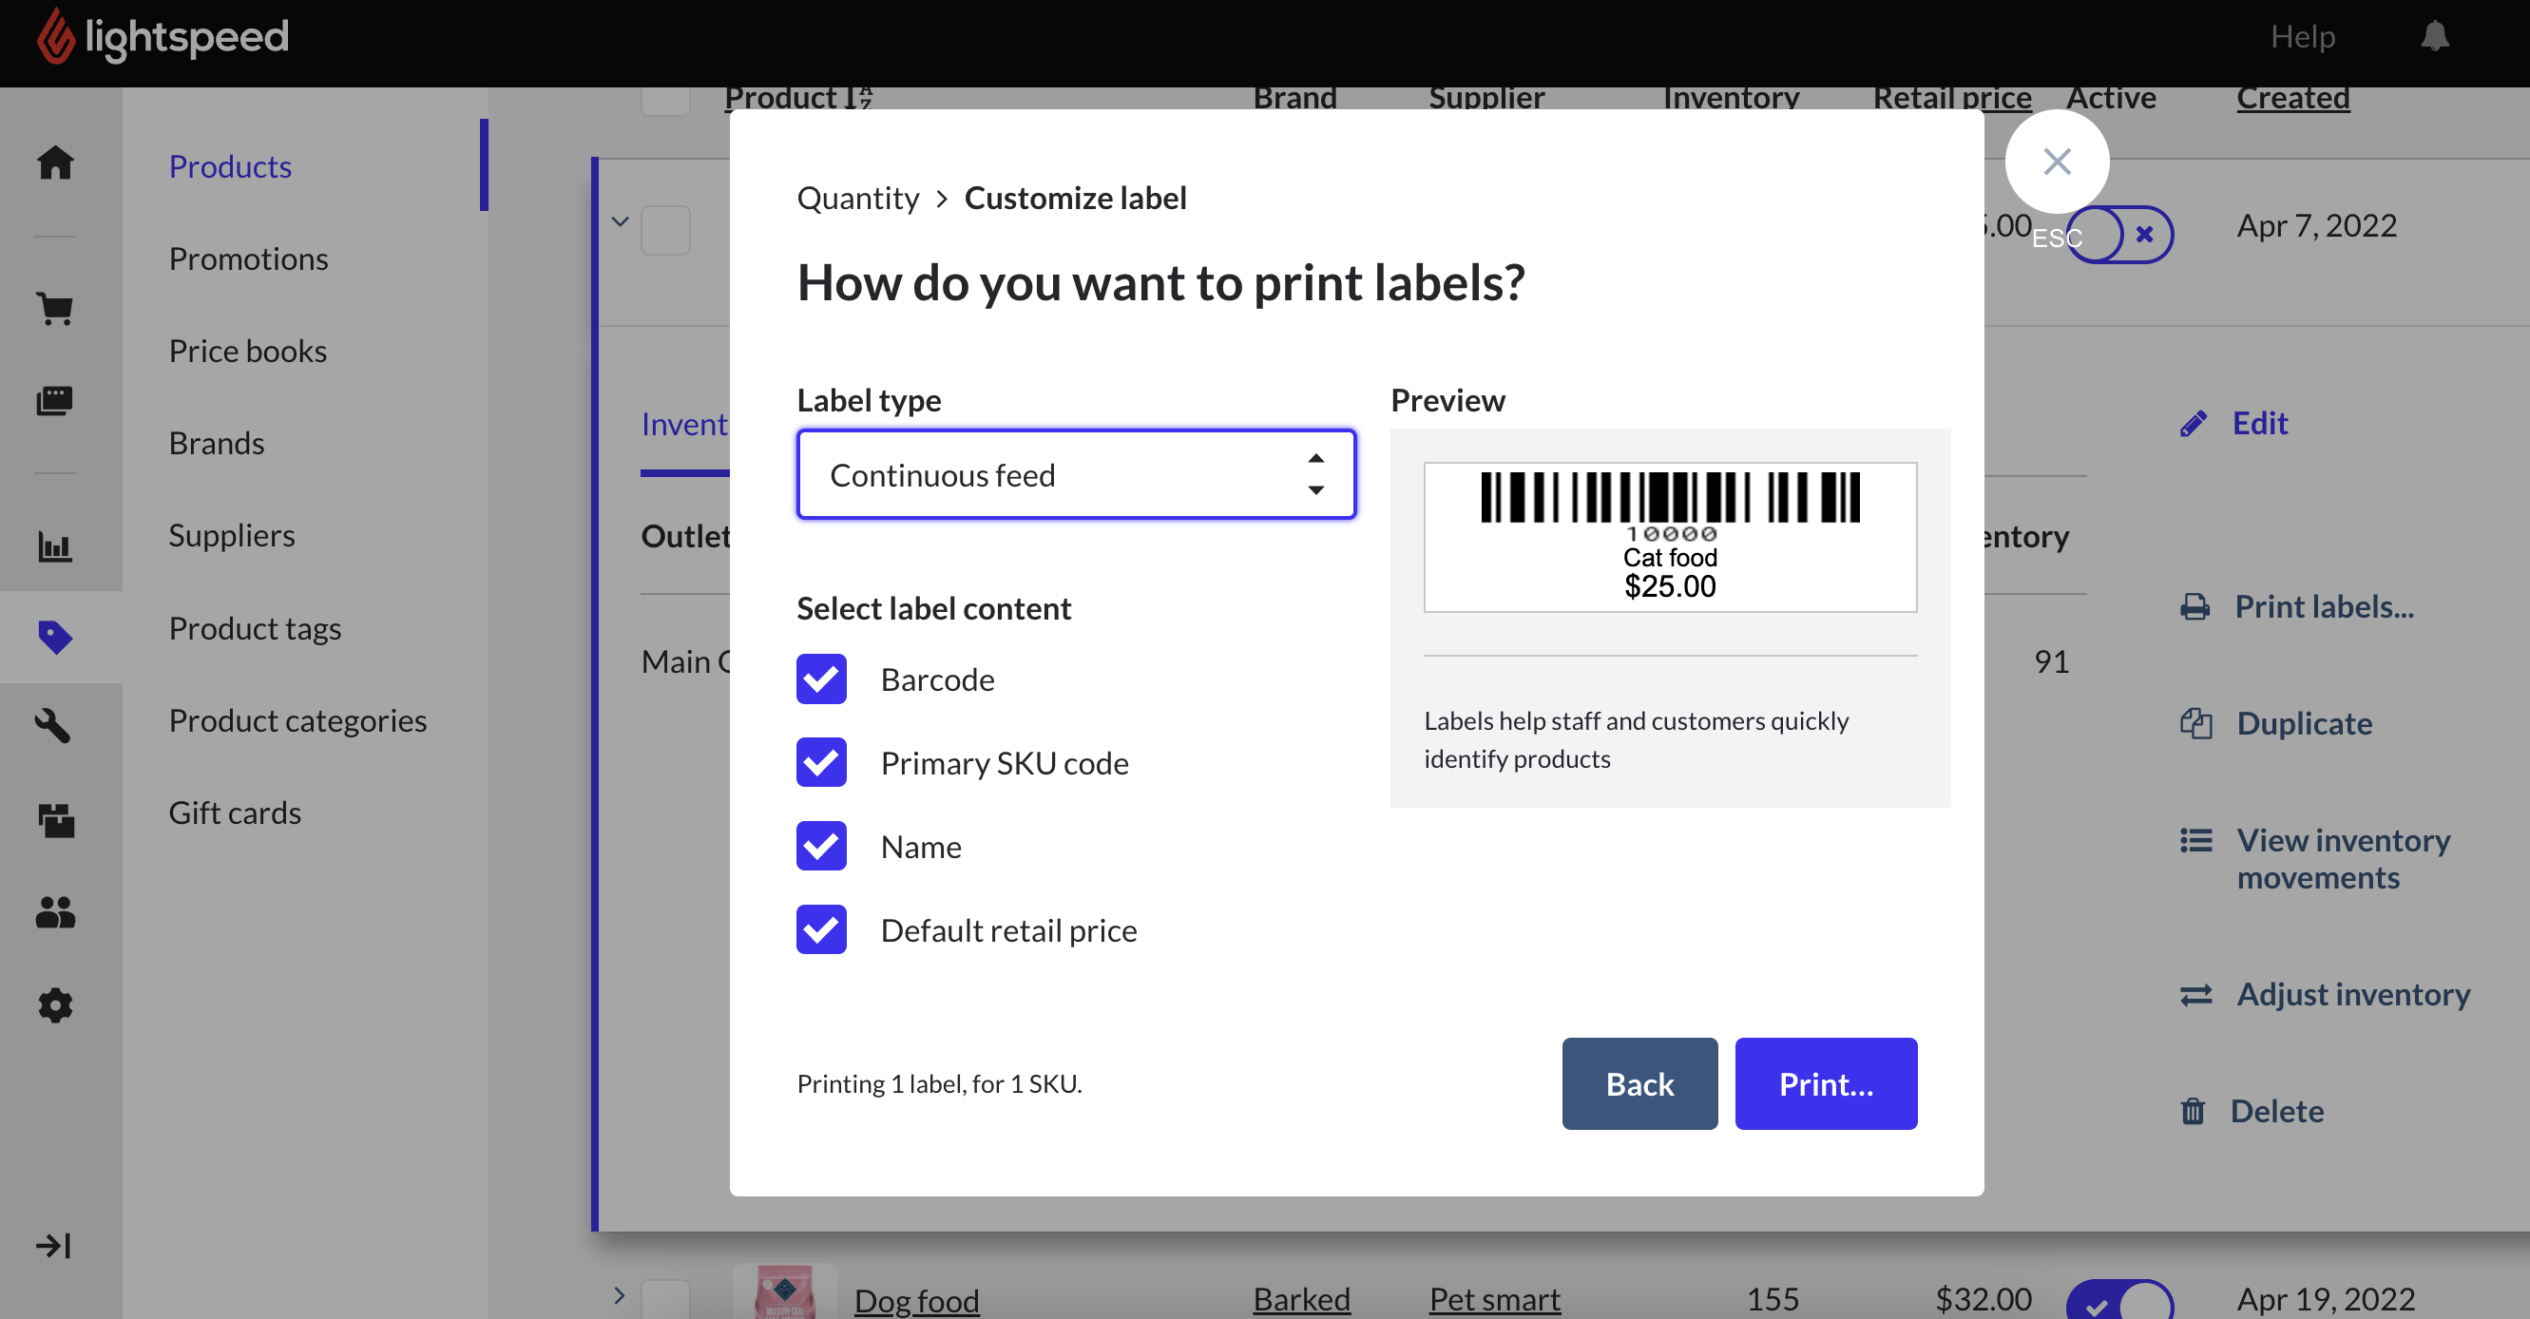Click the settings gear icon
This screenshot has width=2530, height=1319.
pos(56,1004)
